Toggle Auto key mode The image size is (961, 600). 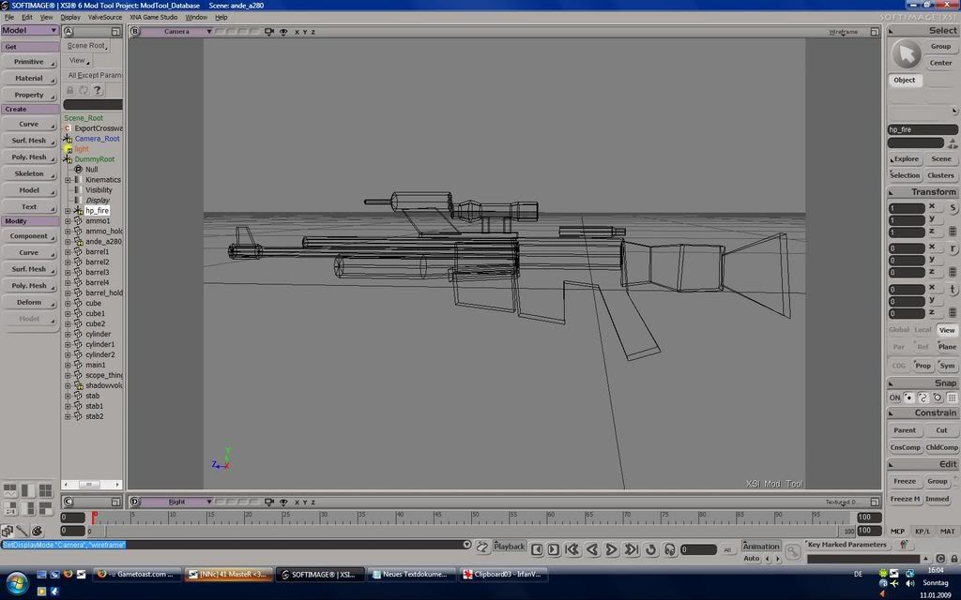751,559
